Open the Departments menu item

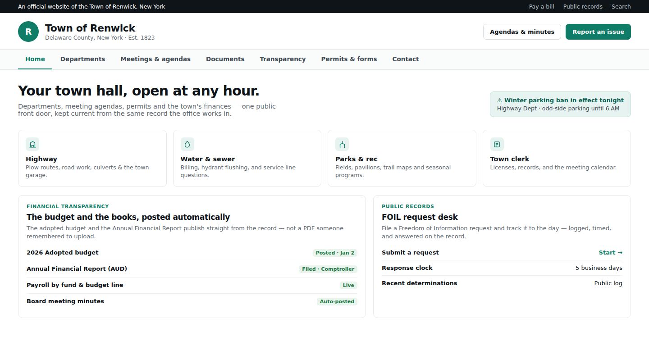tap(82, 59)
